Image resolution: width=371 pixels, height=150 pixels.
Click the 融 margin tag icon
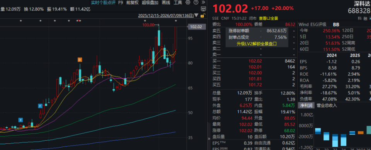(366, 18)
